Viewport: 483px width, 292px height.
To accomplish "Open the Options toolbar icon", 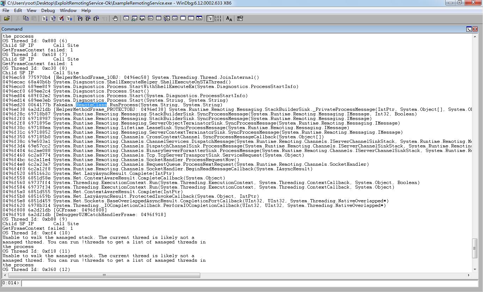I will coord(240,18).
